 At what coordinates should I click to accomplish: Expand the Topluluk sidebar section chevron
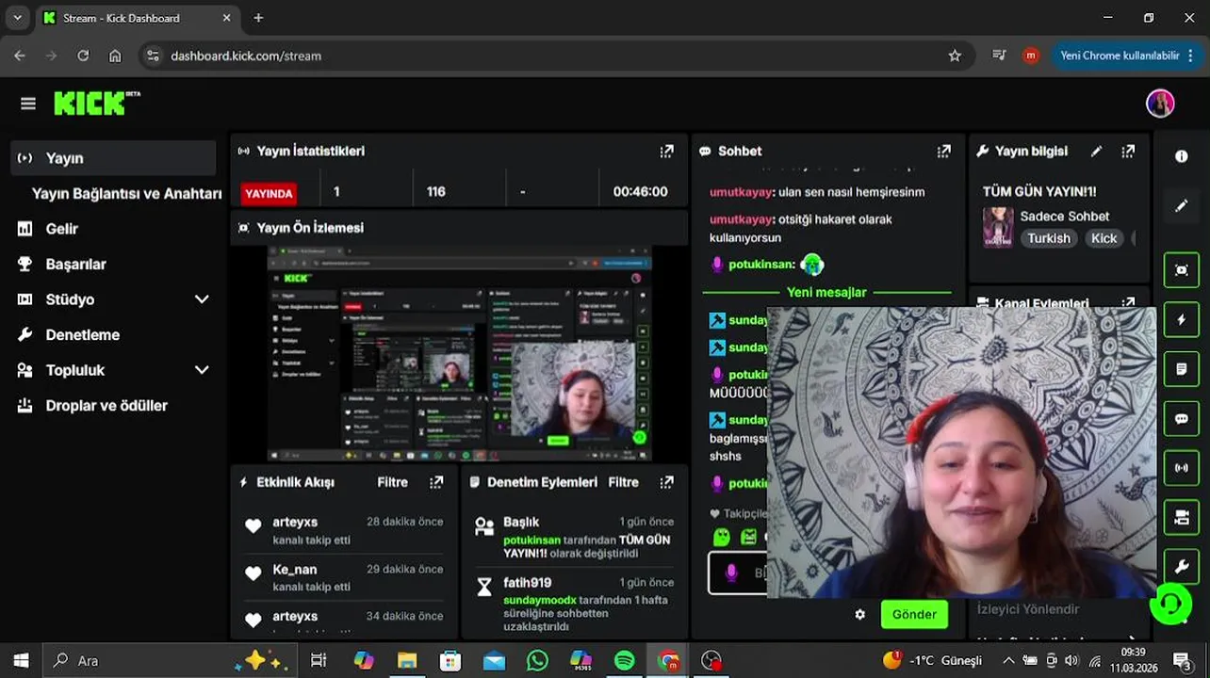[202, 370]
